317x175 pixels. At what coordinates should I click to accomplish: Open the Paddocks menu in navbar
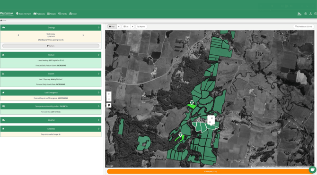pos(39,14)
